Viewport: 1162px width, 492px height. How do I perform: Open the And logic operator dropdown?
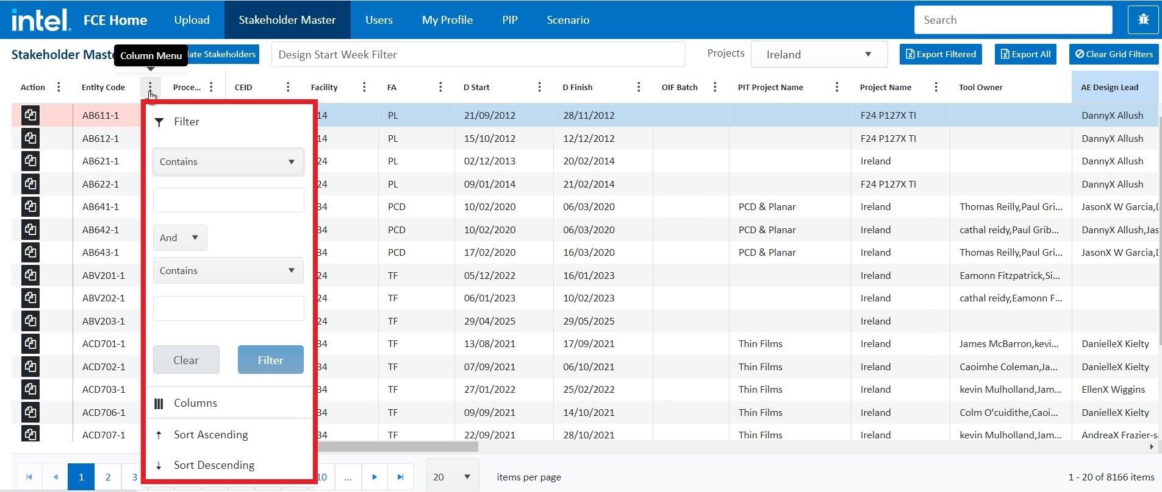pyautogui.click(x=180, y=238)
